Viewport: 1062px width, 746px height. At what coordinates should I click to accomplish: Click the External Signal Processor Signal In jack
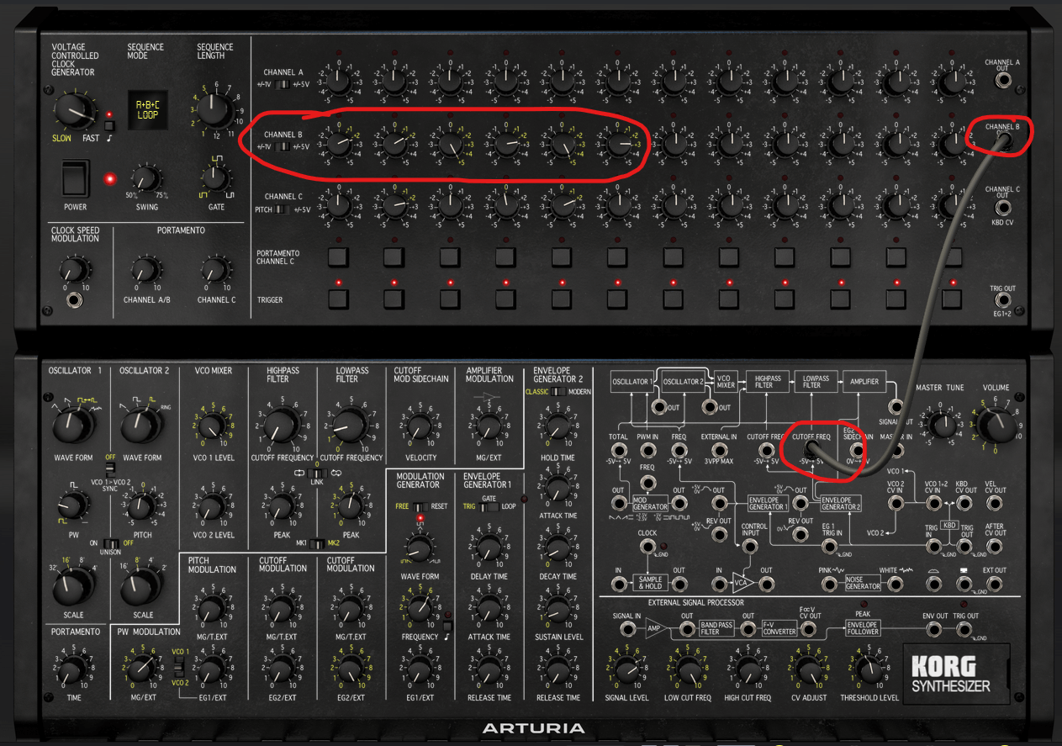coord(628,629)
